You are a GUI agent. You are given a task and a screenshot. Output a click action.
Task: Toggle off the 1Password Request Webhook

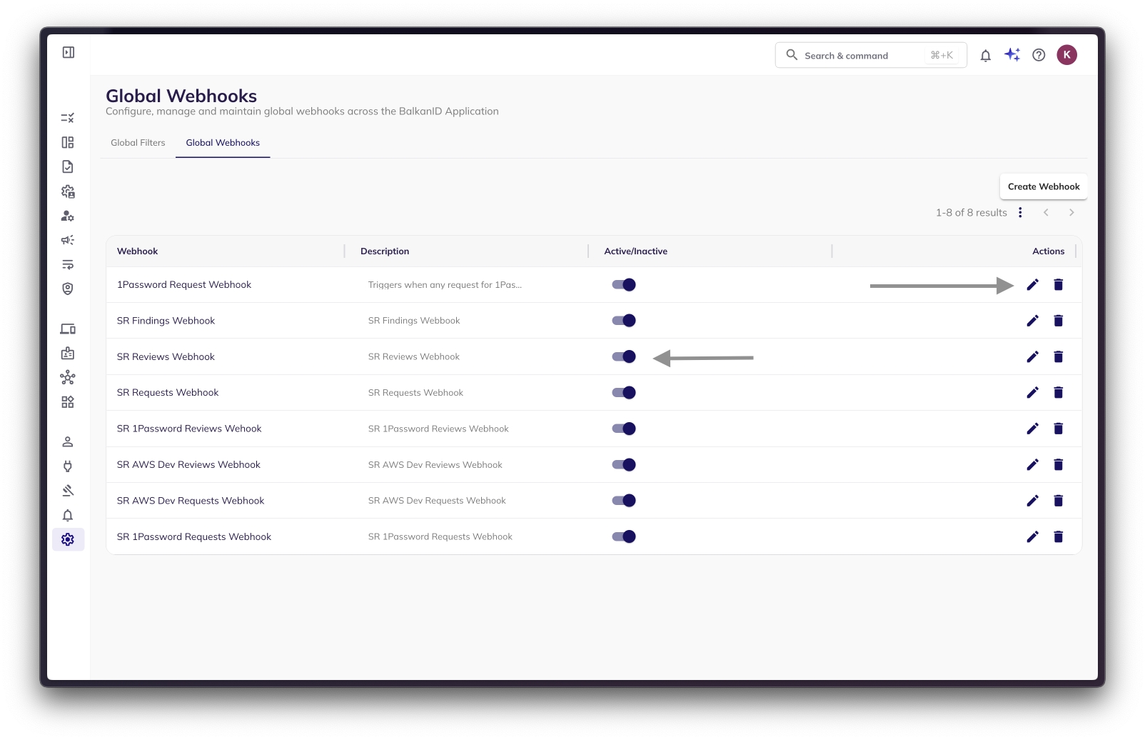click(x=624, y=285)
